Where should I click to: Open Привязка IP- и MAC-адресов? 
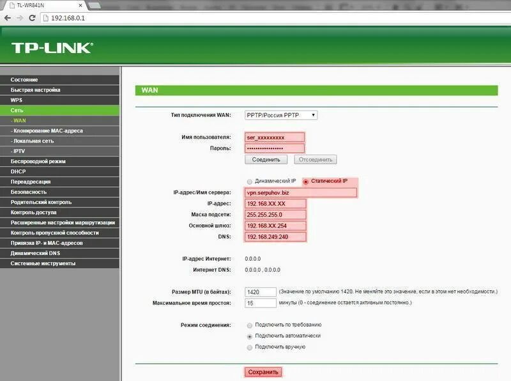point(59,243)
